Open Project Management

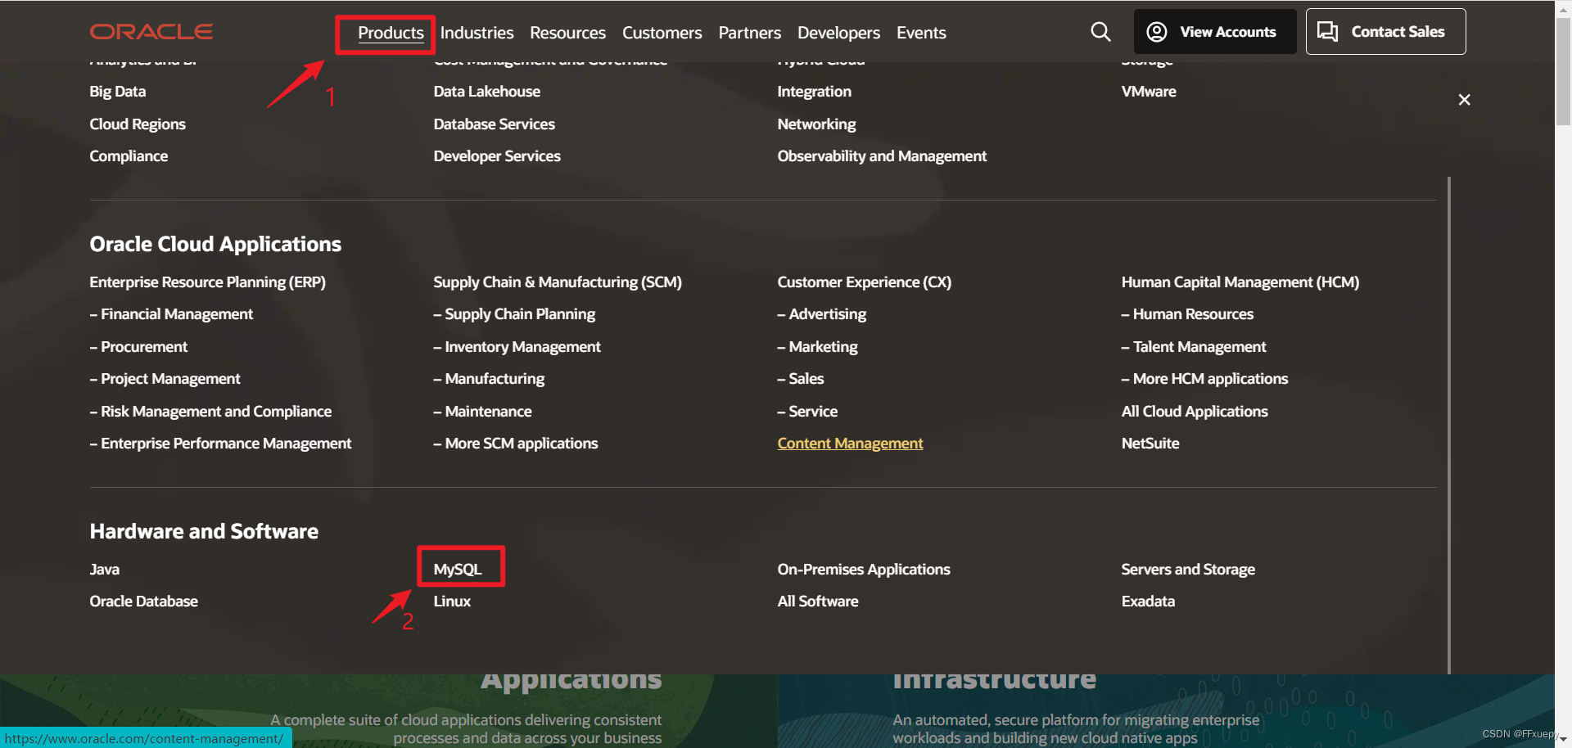[165, 379]
